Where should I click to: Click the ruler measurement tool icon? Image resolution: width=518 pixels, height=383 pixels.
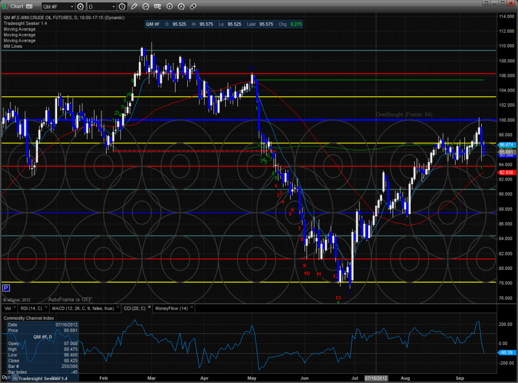pyautogui.click(x=192, y=6)
